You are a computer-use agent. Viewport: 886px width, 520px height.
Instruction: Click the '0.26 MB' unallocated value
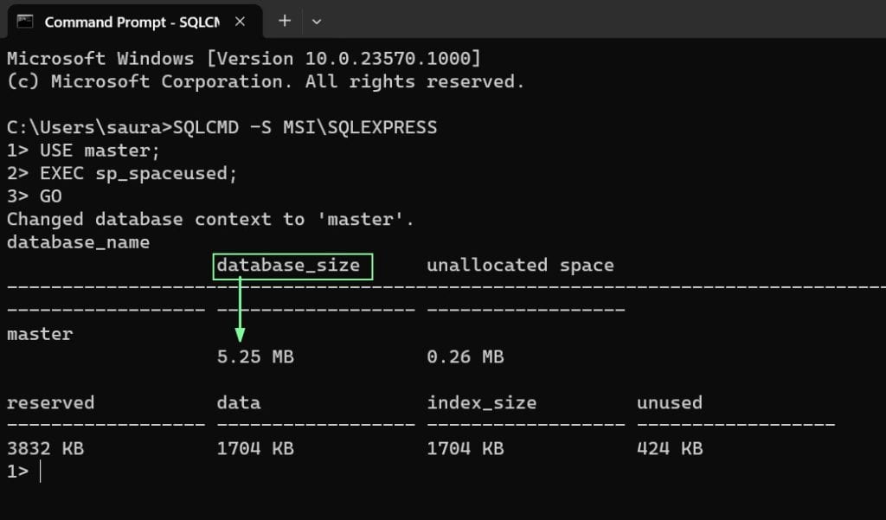tap(465, 356)
